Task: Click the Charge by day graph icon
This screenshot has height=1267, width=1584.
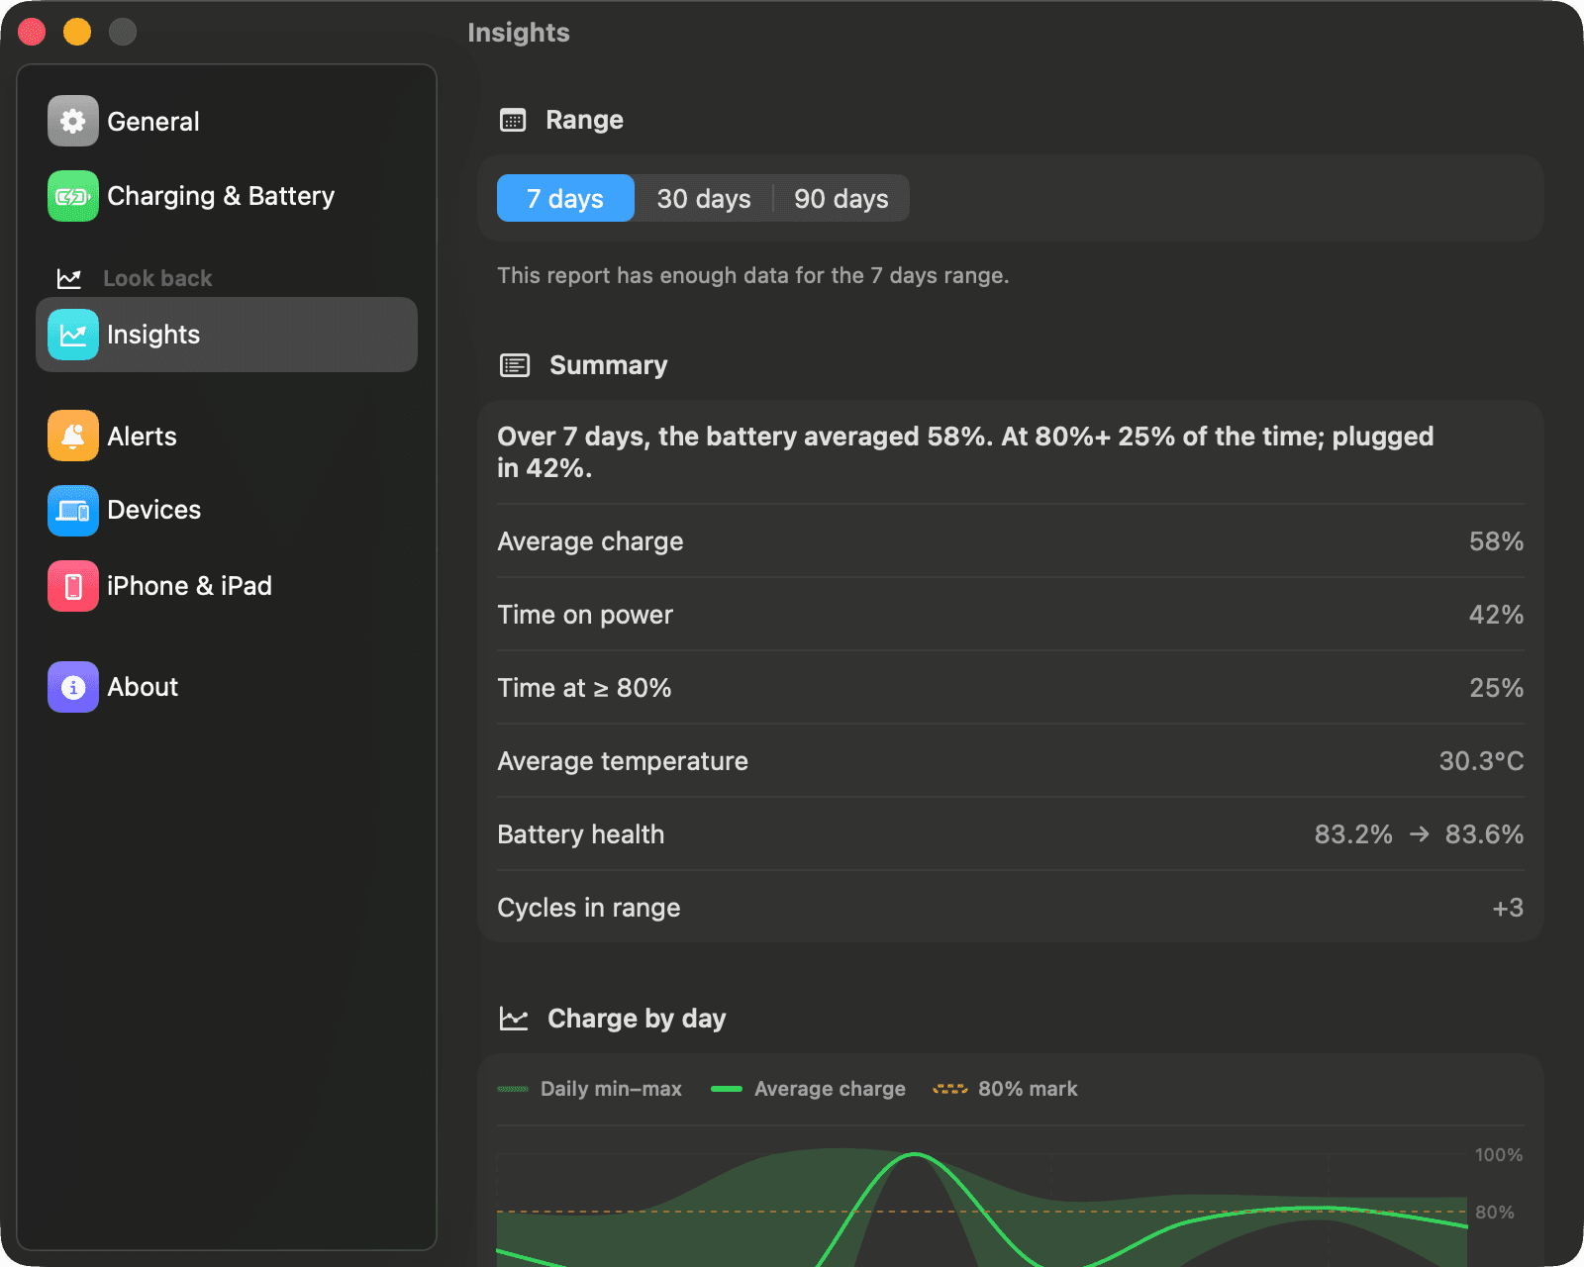Action: pyautogui.click(x=514, y=1019)
